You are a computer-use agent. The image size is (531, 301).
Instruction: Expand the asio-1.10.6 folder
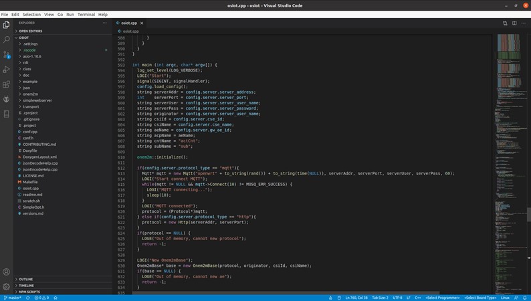[63, 57]
